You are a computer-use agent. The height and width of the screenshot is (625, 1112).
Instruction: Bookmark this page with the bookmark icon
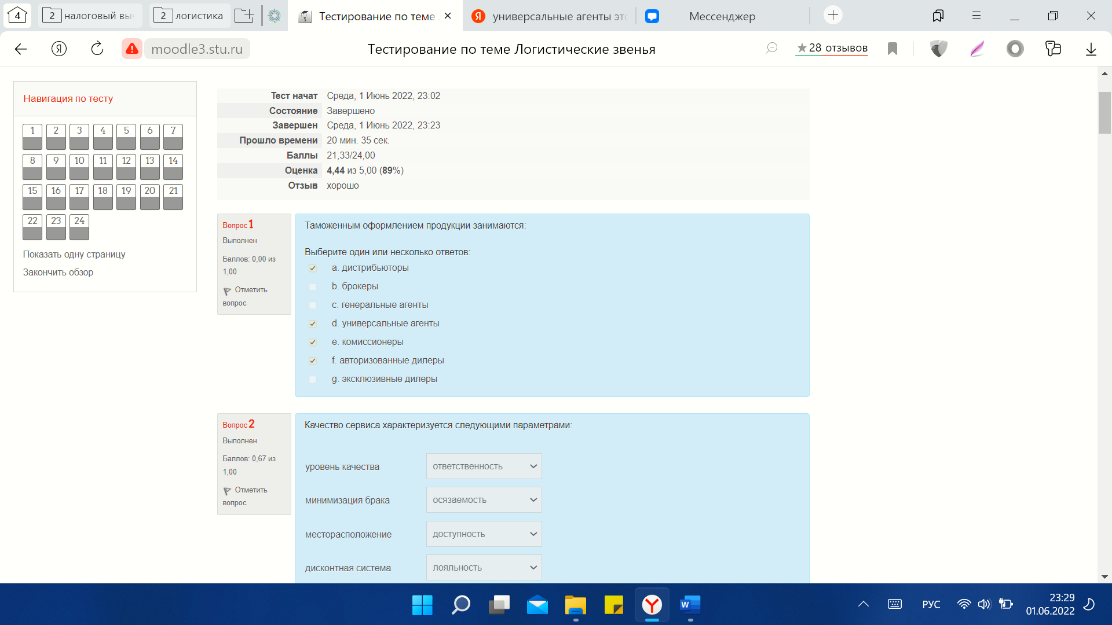[x=892, y=49]
